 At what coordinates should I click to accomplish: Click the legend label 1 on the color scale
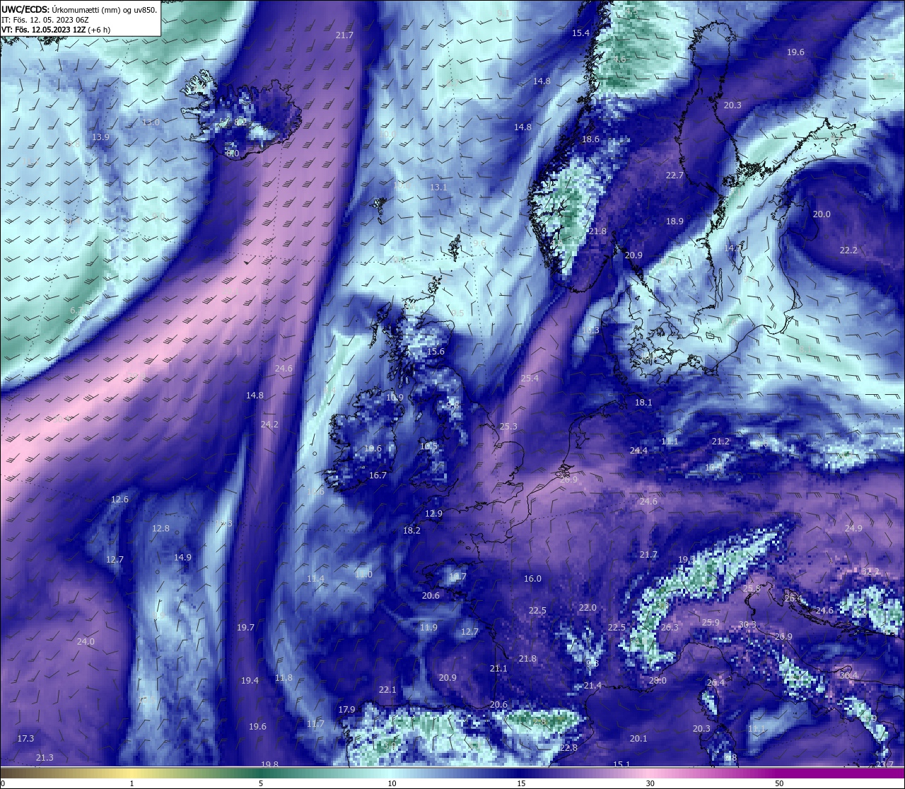click(x=132, y=783)
